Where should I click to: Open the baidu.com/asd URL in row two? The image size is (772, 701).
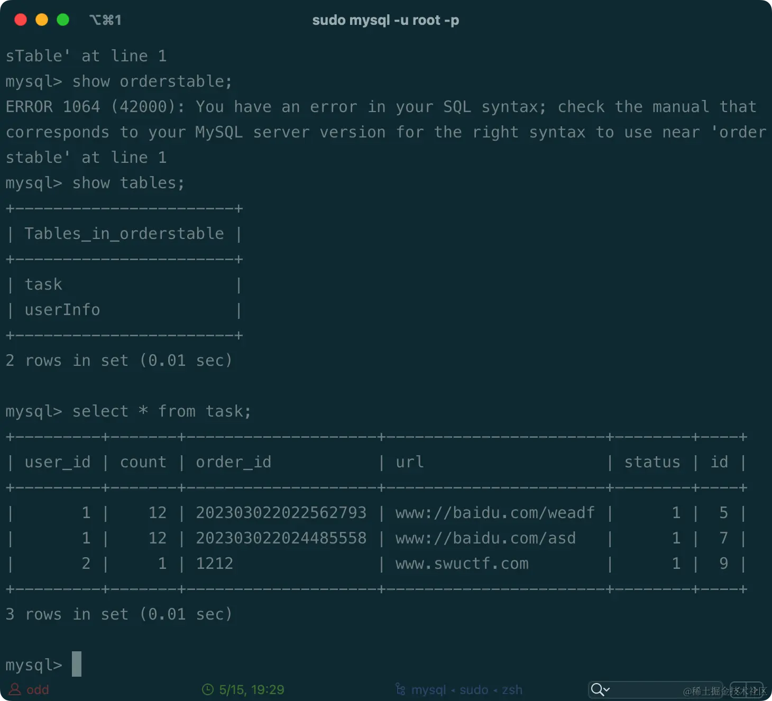(485, 538)
